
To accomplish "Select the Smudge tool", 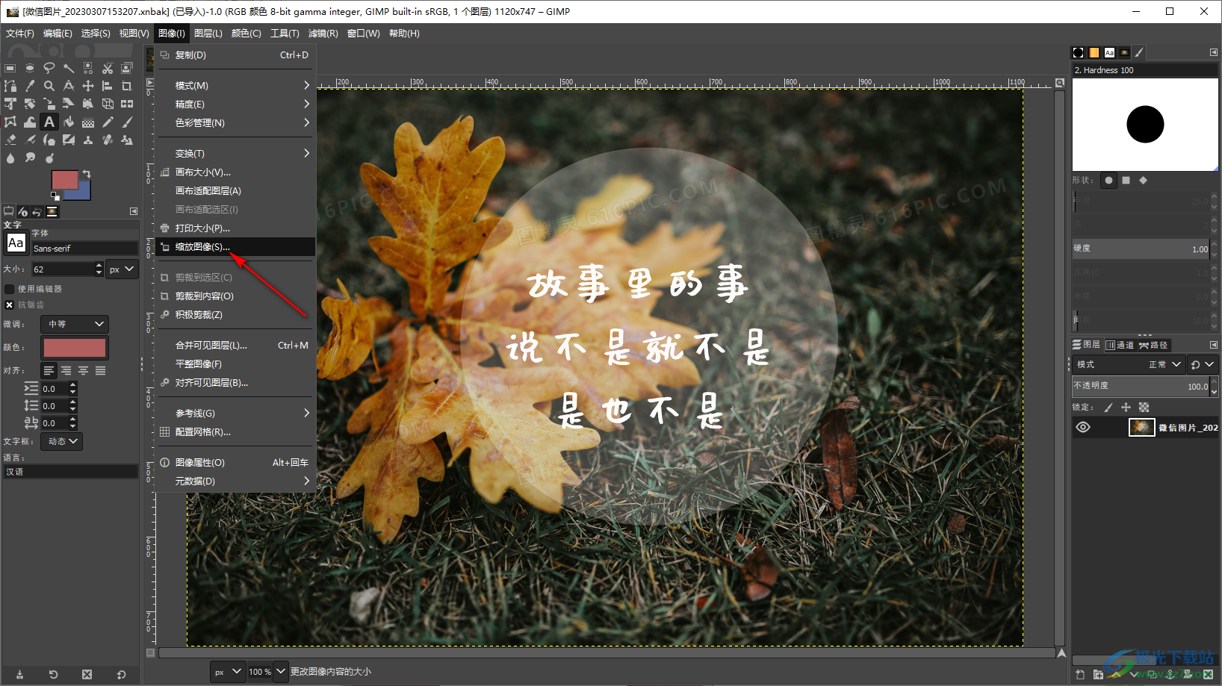I will (30, 158).
